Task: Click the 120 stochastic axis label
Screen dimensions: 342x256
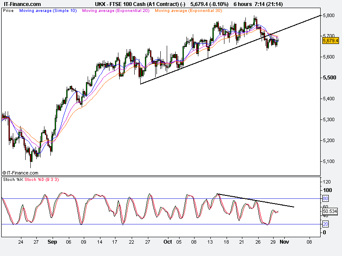Action: tap(327, 182)
